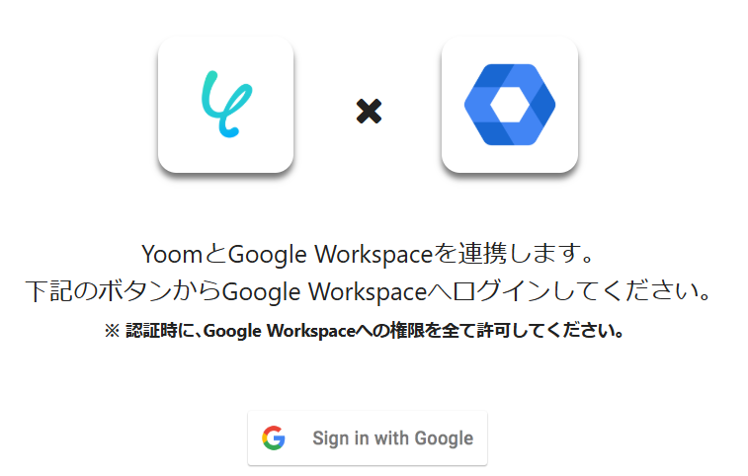Click the "Sign in with Google" label text
748x476 pixels.
pyautogui.click(x=392, y=437)
